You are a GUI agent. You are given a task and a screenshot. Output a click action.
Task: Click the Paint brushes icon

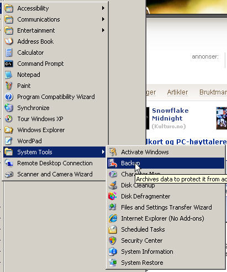tap(9, 86)
